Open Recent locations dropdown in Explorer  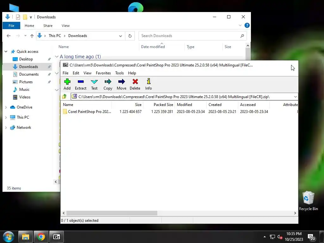(x=25, y=35)
